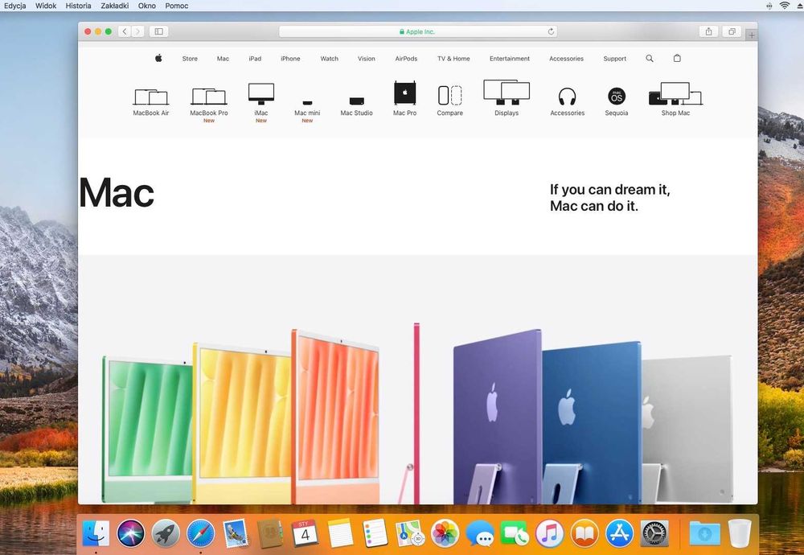Open Maps in the Dock
Image resolution: width=804 pixels, height=555 pixels.
pos(410,533)
